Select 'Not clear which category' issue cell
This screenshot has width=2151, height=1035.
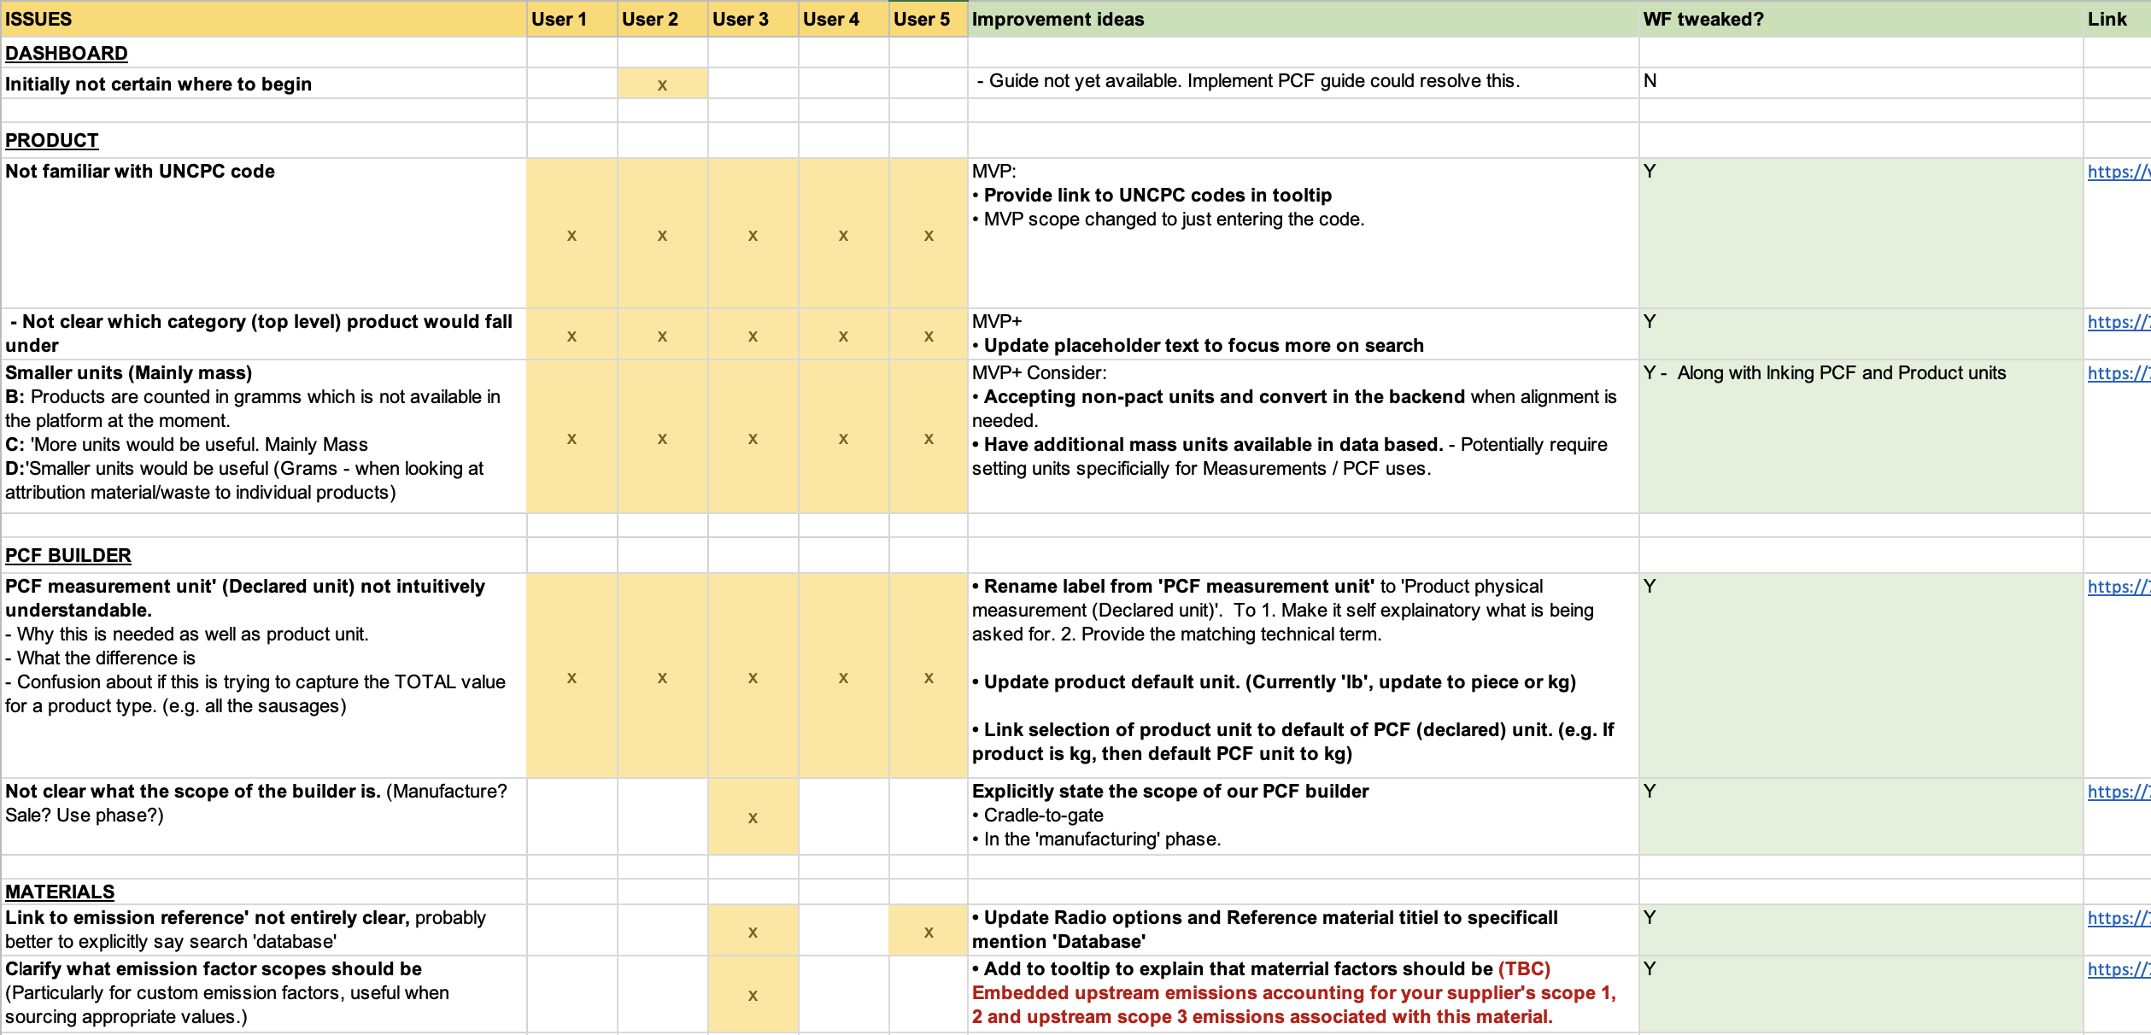263,334
